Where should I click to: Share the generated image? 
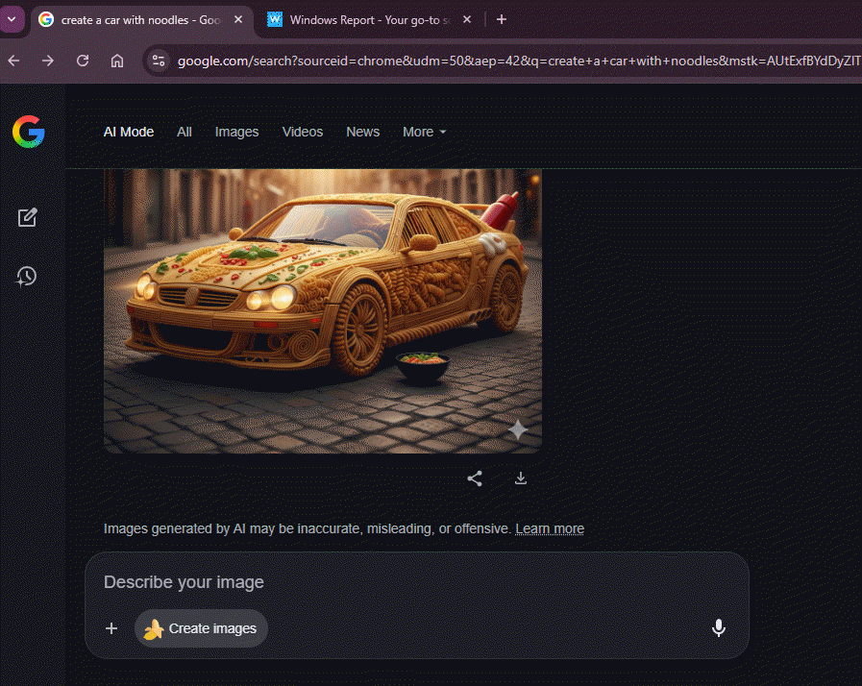coord(475,478)
